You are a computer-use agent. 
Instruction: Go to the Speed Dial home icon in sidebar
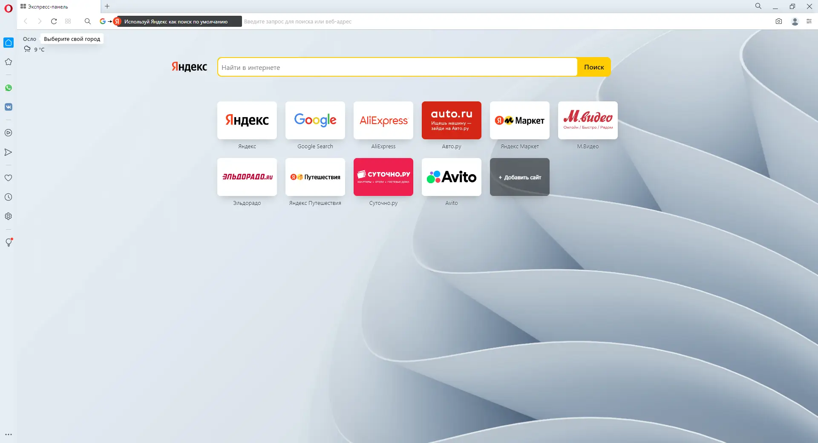coord(9,43)
